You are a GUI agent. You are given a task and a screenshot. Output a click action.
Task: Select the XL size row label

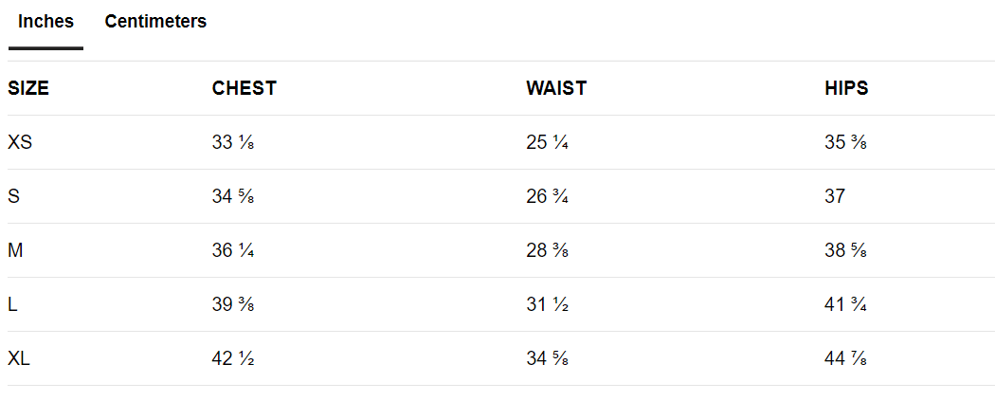click(x=20, y=359)
